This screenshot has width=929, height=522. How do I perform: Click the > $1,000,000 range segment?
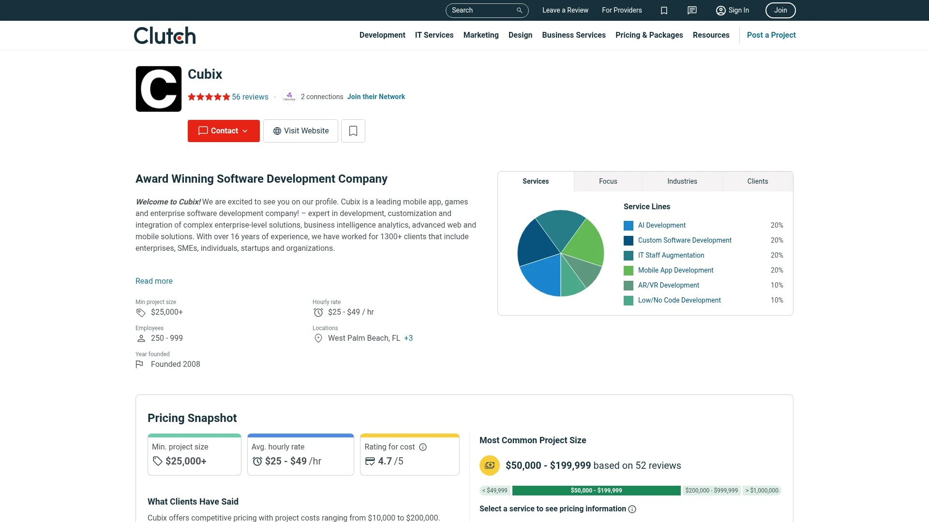[x=762, y=491]
